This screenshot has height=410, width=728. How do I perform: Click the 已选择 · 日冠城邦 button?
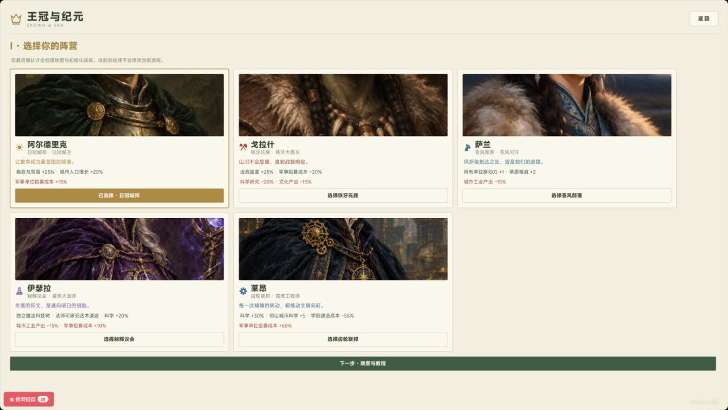[x=119, y=196]
